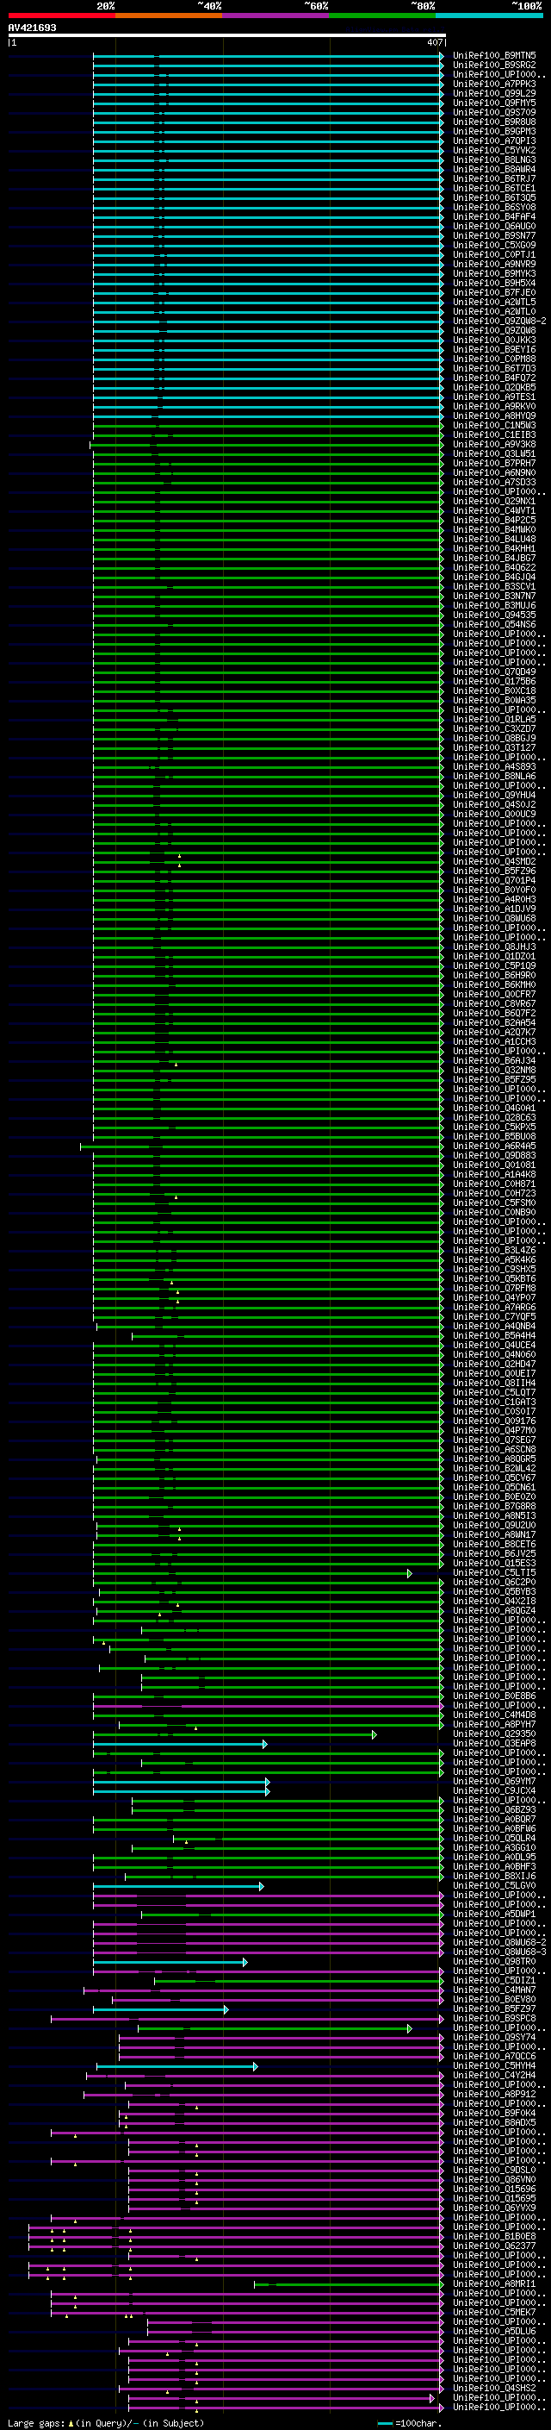Open entry UniRef100_C5XG09

(x=494, y=246)
